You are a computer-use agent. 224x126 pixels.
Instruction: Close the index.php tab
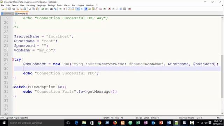click(x=27, y=14)
